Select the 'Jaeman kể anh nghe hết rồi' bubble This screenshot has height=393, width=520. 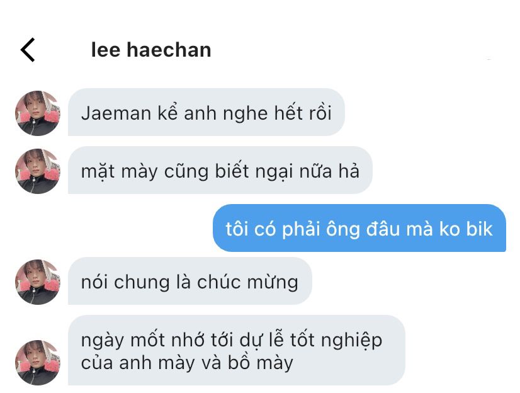click(206, 112)
